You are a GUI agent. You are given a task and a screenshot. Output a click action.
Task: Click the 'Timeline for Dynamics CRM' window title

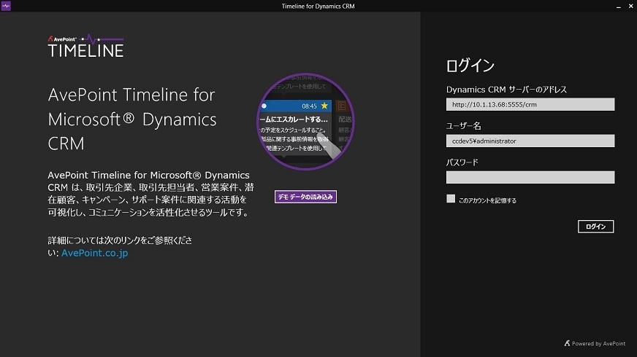click(318, 6)
